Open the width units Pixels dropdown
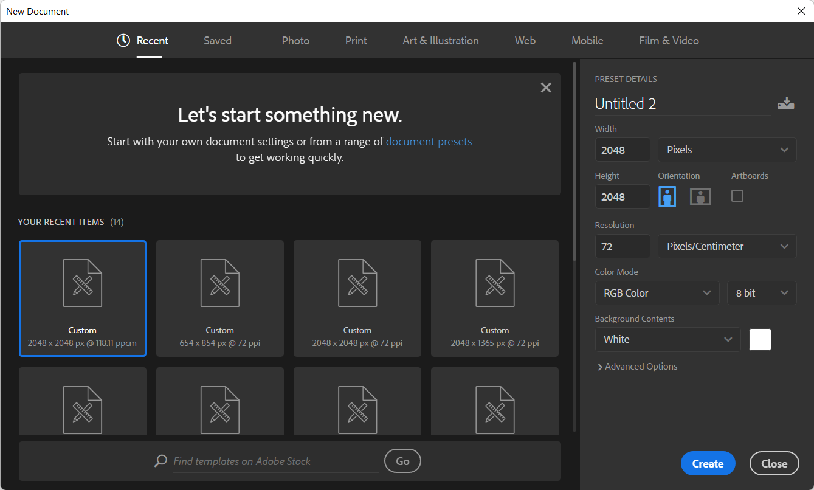Viewport: 814px width, 490px height. [727, 150]
